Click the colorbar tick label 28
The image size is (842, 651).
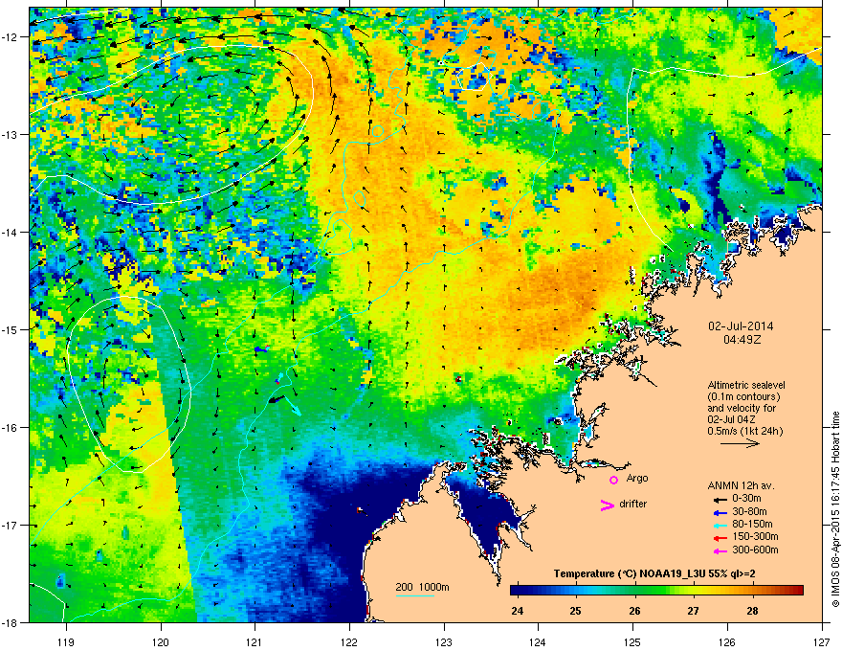[x=752, y=611]
